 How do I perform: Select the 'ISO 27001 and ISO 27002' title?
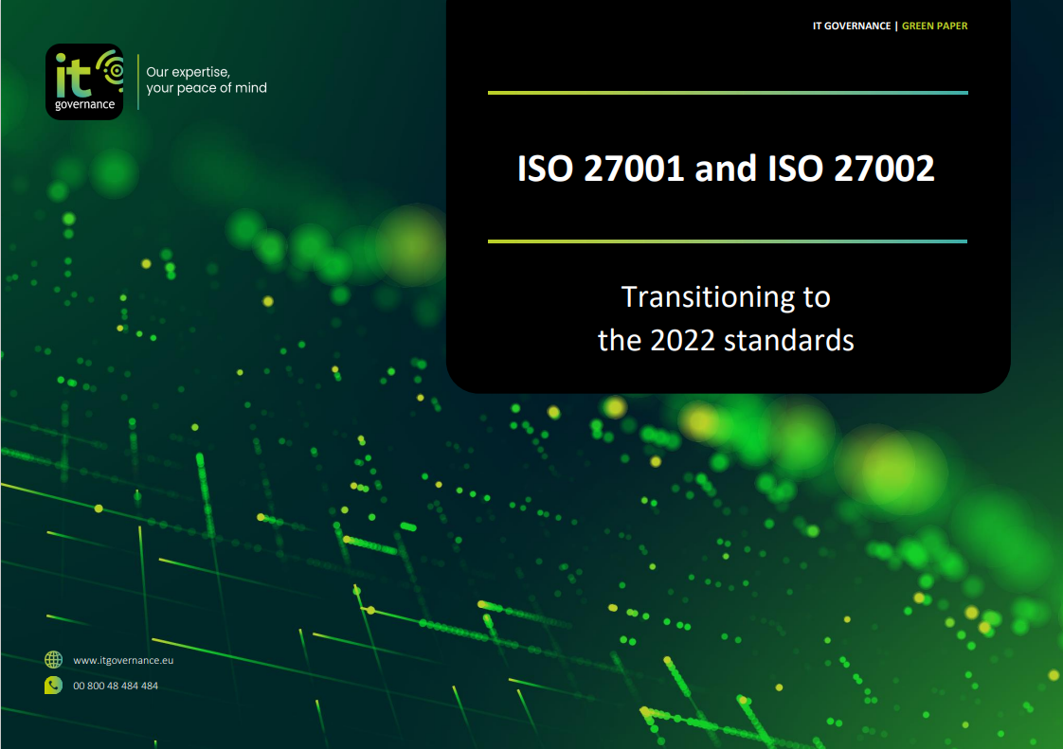[726, 169]
